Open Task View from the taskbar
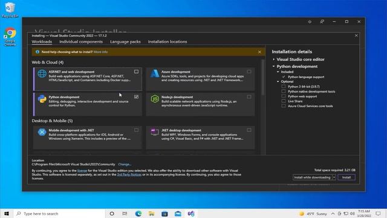The image size is (387, 218). point(125,214)
